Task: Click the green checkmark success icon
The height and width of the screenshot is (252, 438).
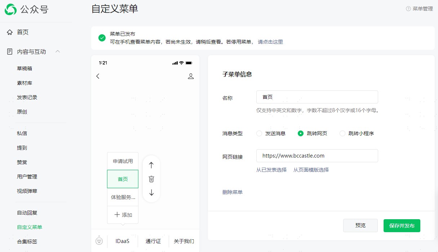Action: point(102,38)
